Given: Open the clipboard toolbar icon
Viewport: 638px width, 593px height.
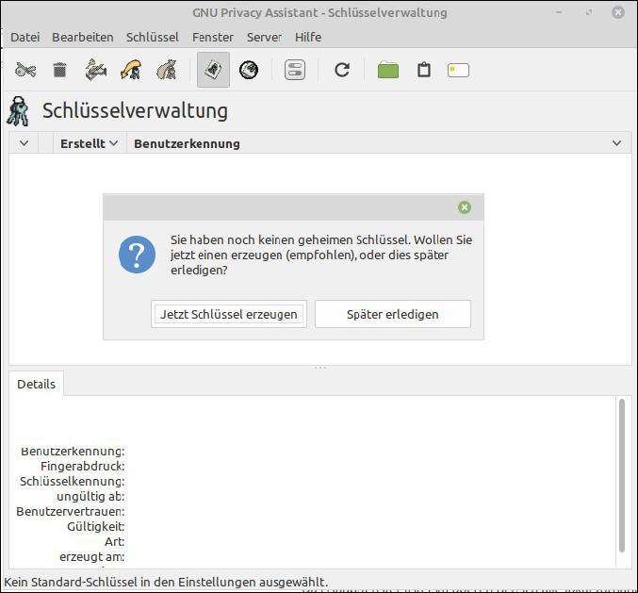Looking at the screenshot, I should coord(424,70).
